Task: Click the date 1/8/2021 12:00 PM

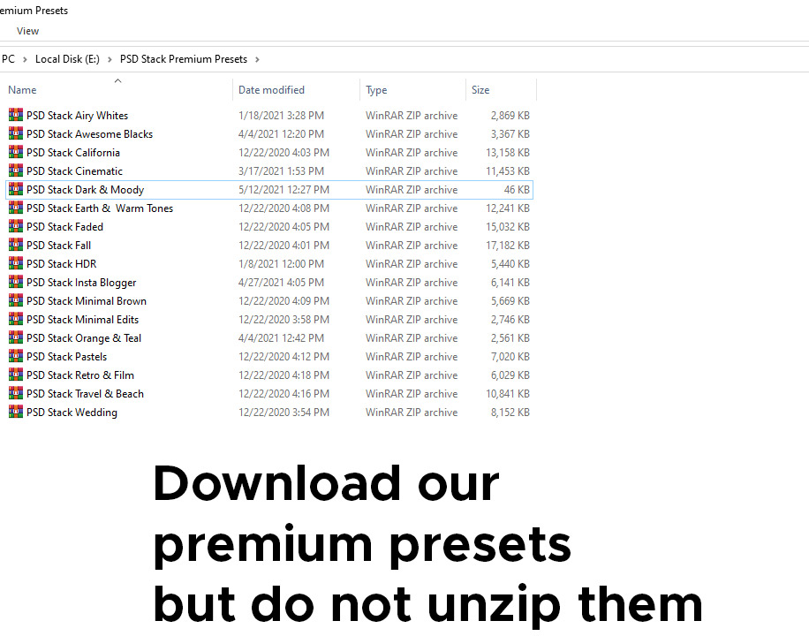Action: click(x=281, y=264)
